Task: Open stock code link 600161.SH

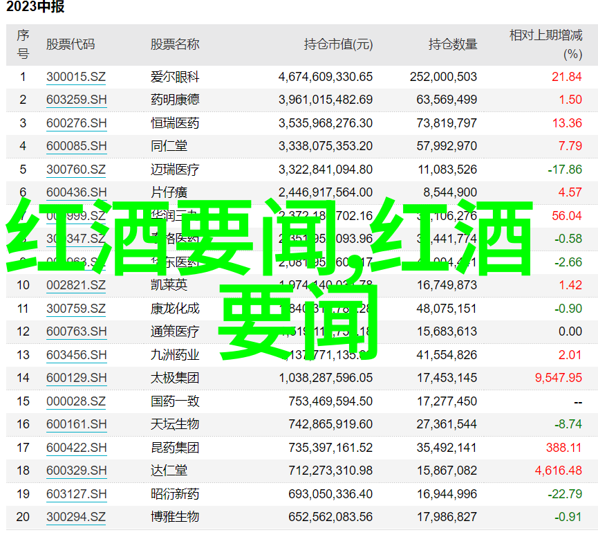Action: [76, 424]
